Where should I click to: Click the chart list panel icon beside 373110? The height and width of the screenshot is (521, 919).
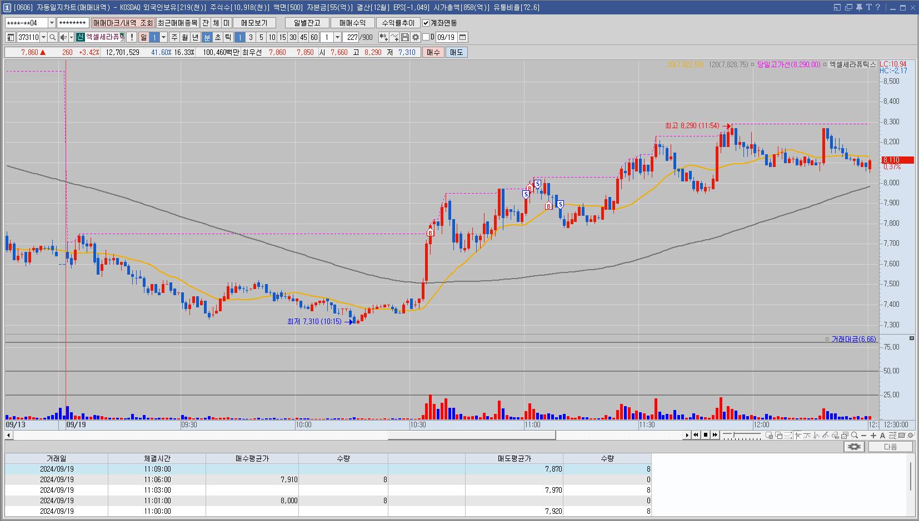[x=11, y=37]
